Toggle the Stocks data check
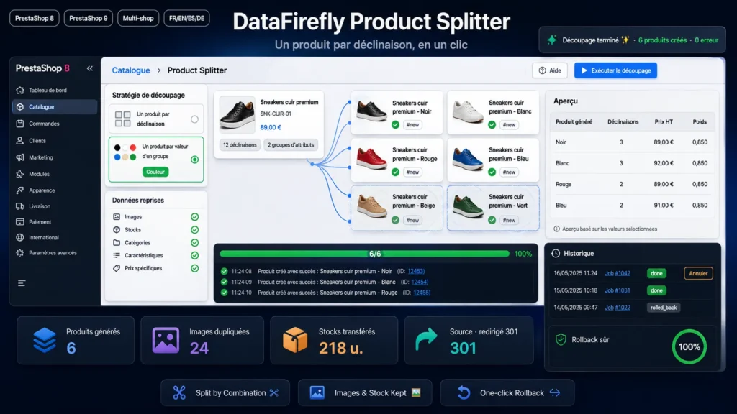 (194, 230)
